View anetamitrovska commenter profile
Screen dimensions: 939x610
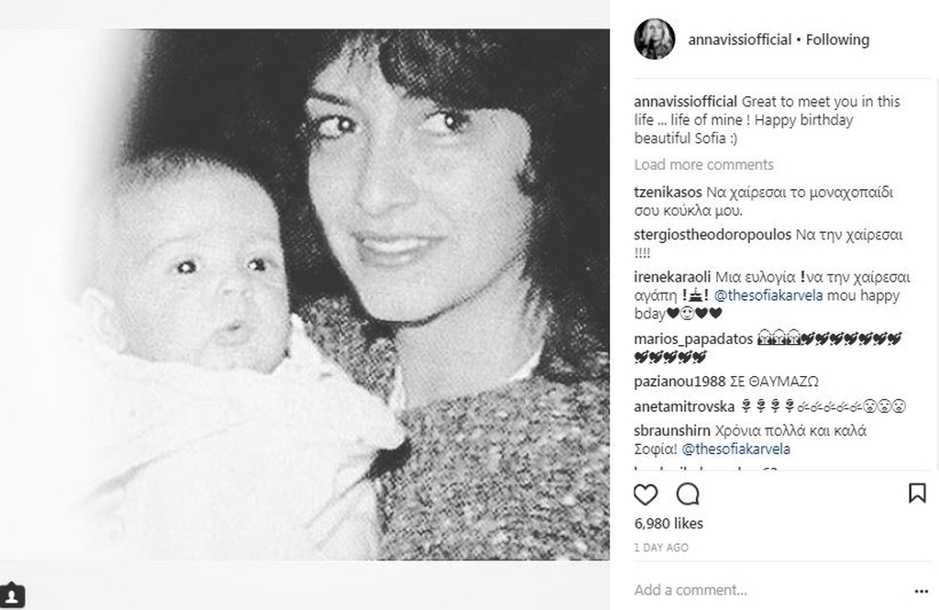(x=684, y=406)
